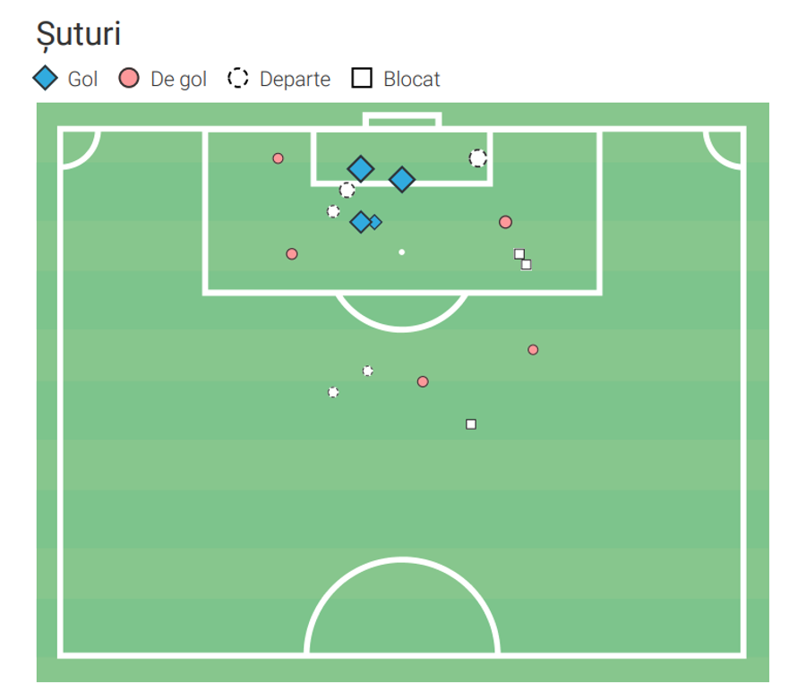
Task: Click the off-target shot just below six-yard line
Action: pyautogui.click(x=347, y=190)
